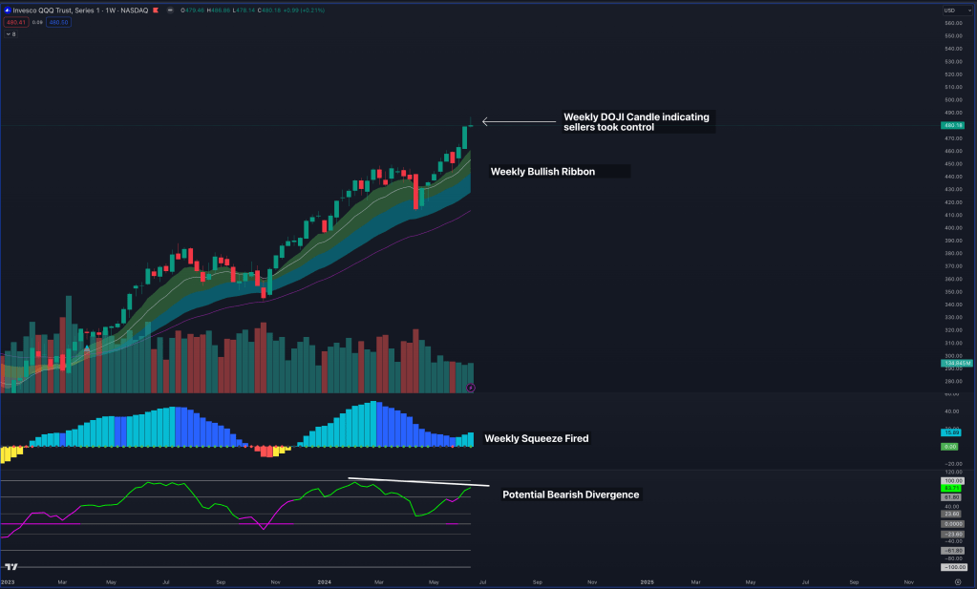
Task: Open chart settings gear at bottom right
Action: [x=957, y=580]
